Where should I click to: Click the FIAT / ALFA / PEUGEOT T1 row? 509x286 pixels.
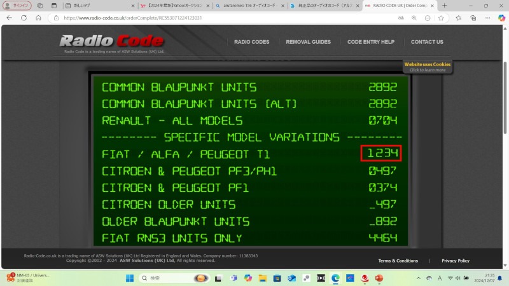click(x=250, y=154)
